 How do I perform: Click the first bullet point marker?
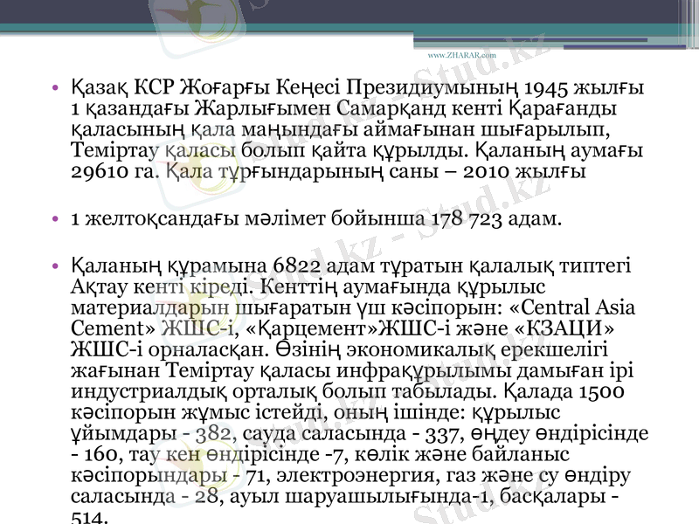(x=54, y=85)
